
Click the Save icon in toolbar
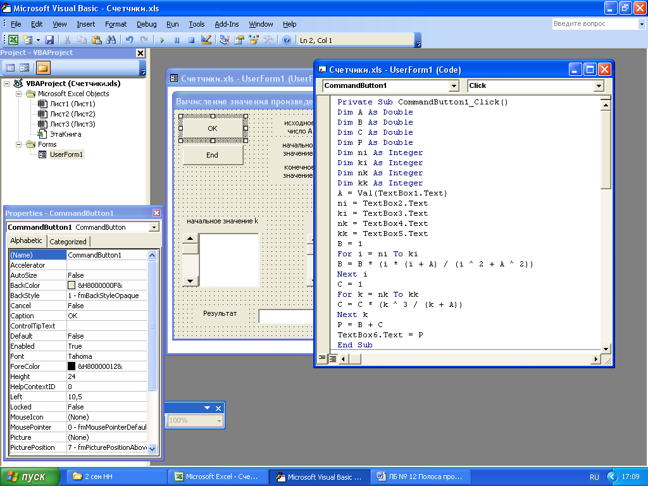coord(49,40)
